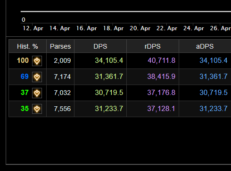Select the 37 percentile value
The width and height of the screenshot is (231, 171).
[25, 93]
